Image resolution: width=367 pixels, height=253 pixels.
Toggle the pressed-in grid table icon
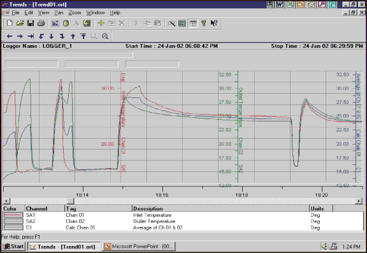[193, 23]
